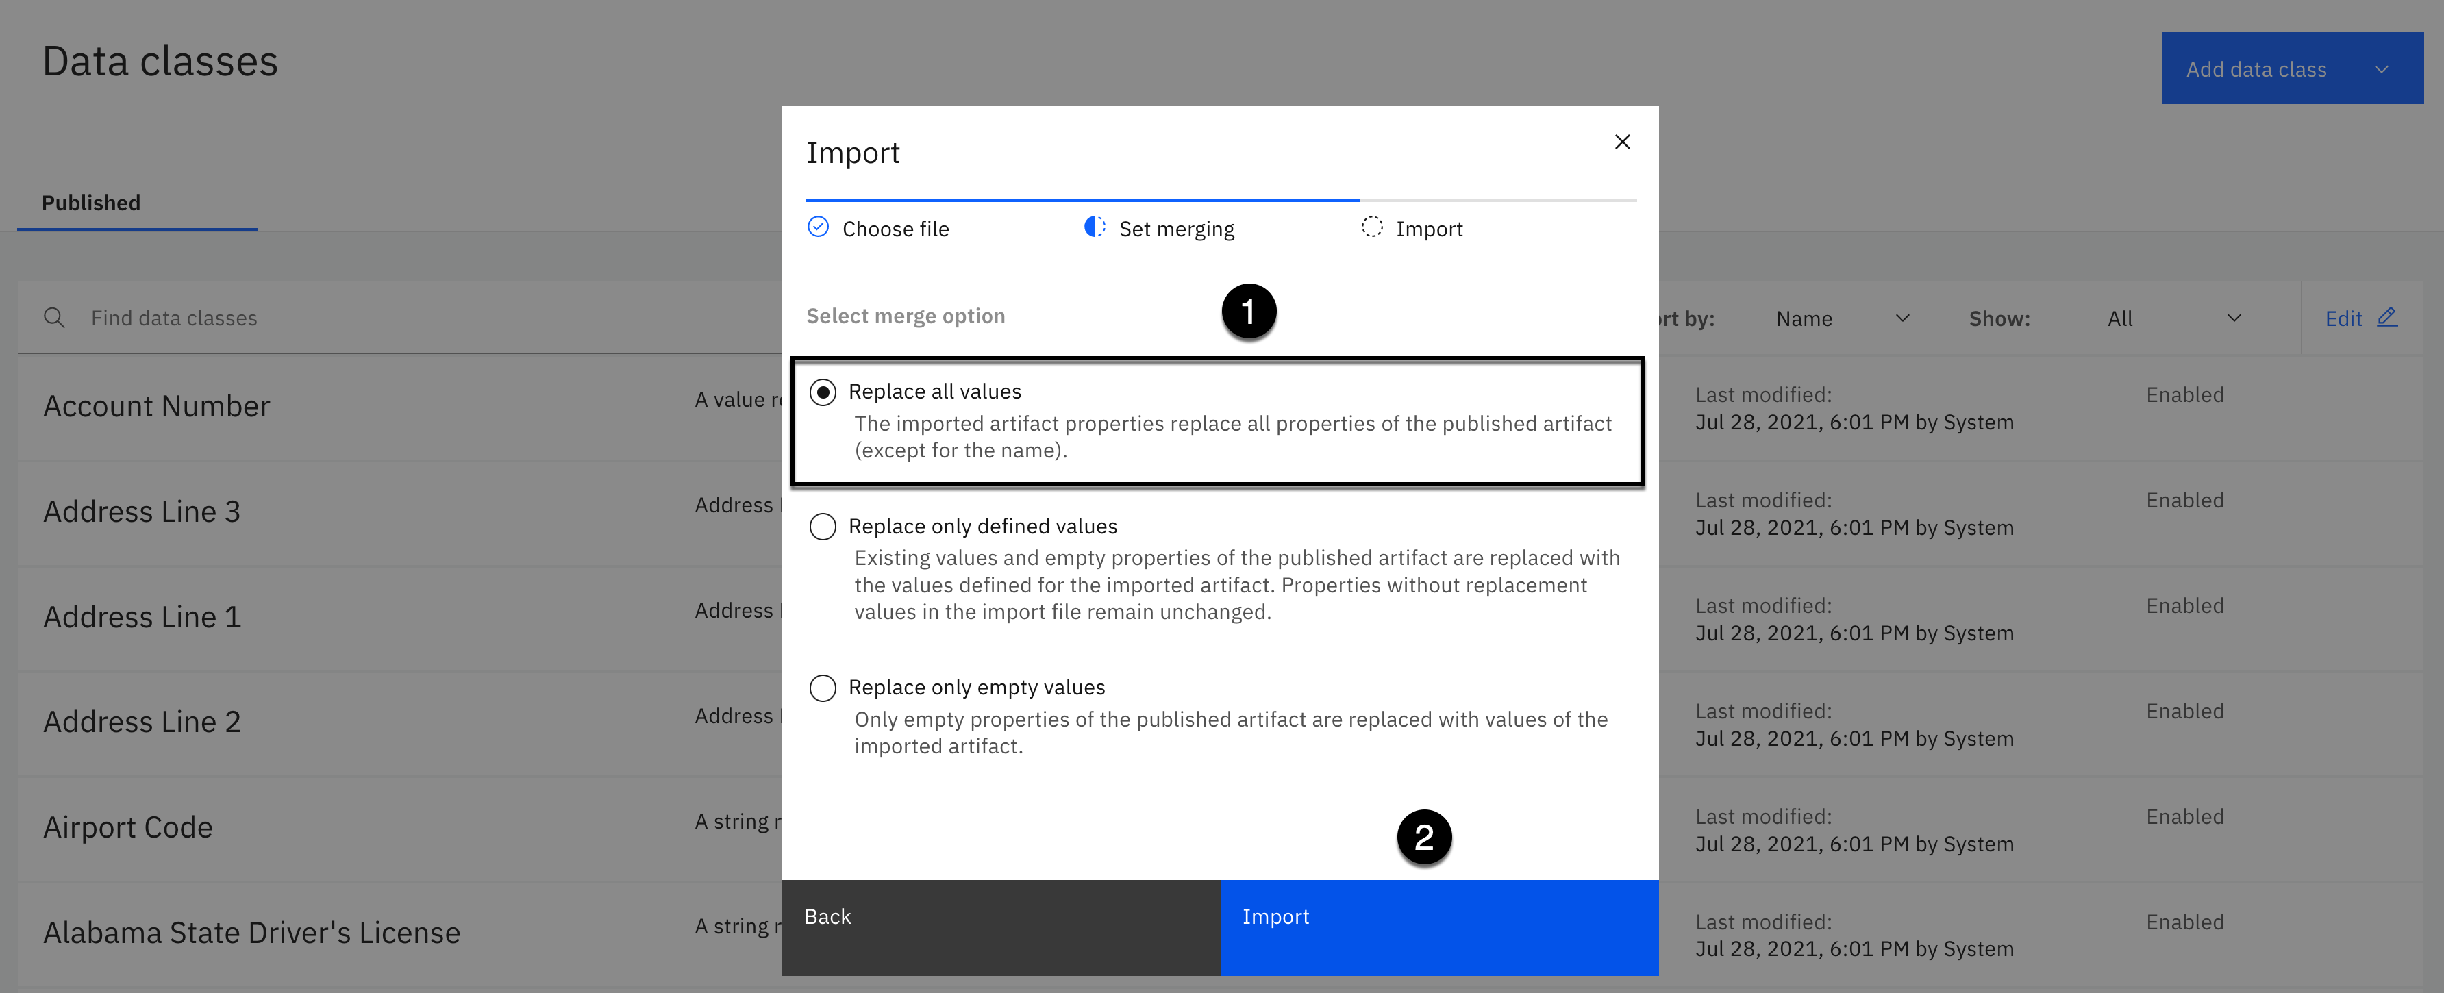Click the Add data class button
Image resolution: width=2444 pixels, height=993 pixels.
click(2255, 69)
